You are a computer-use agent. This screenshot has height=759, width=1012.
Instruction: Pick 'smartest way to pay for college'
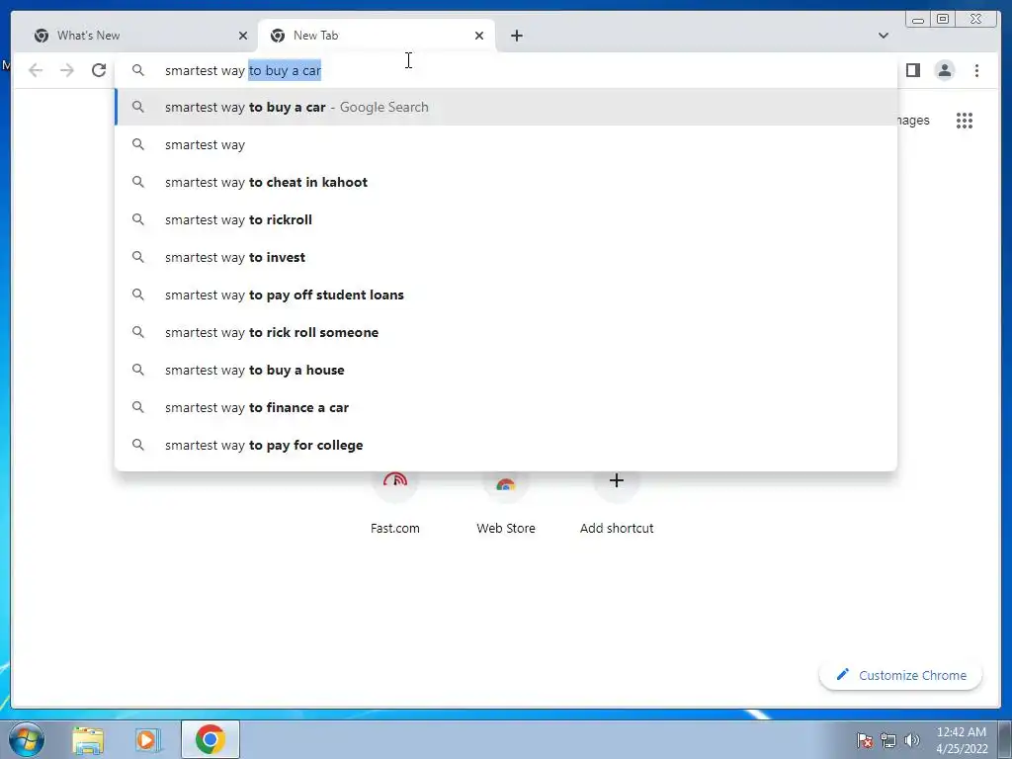pyautogui.click(x=506, y=445)
